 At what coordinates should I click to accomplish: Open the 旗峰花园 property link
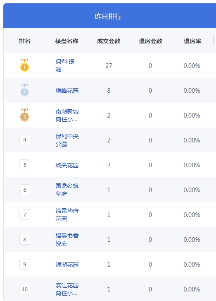click(x=67, y=91)
